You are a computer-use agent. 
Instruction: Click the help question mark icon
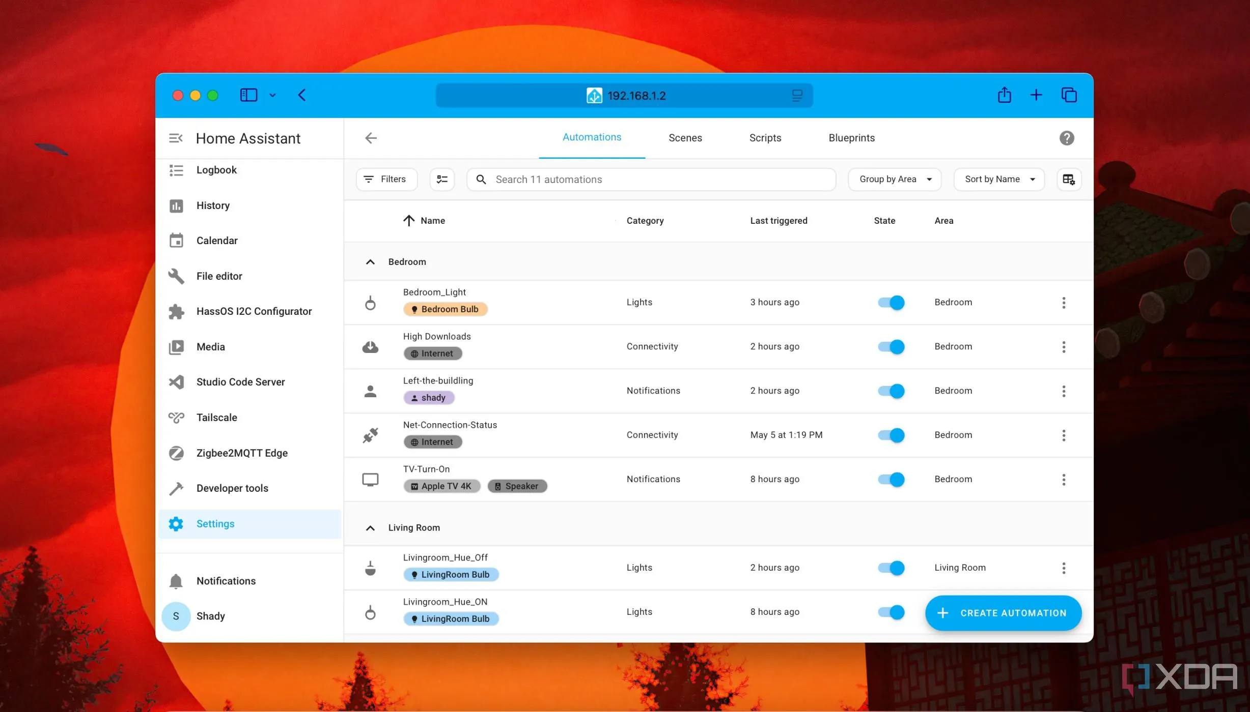coord(1067,138)
